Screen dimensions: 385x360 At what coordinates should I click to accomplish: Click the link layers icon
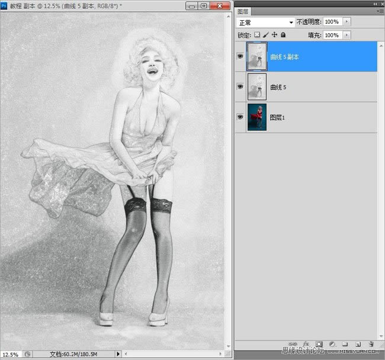[x=293, y=344]
